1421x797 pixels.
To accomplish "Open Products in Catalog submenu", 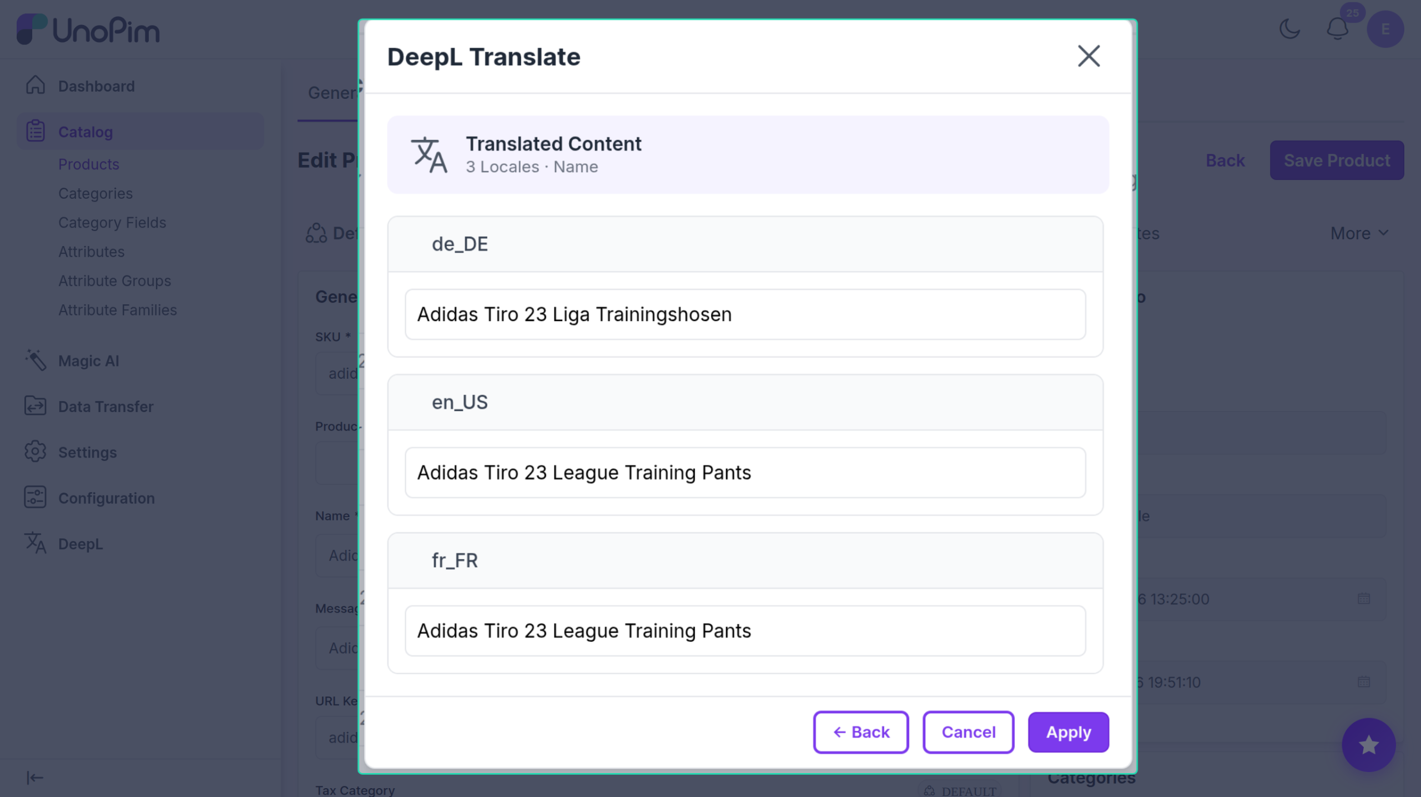I will click(x=89, y=164).
